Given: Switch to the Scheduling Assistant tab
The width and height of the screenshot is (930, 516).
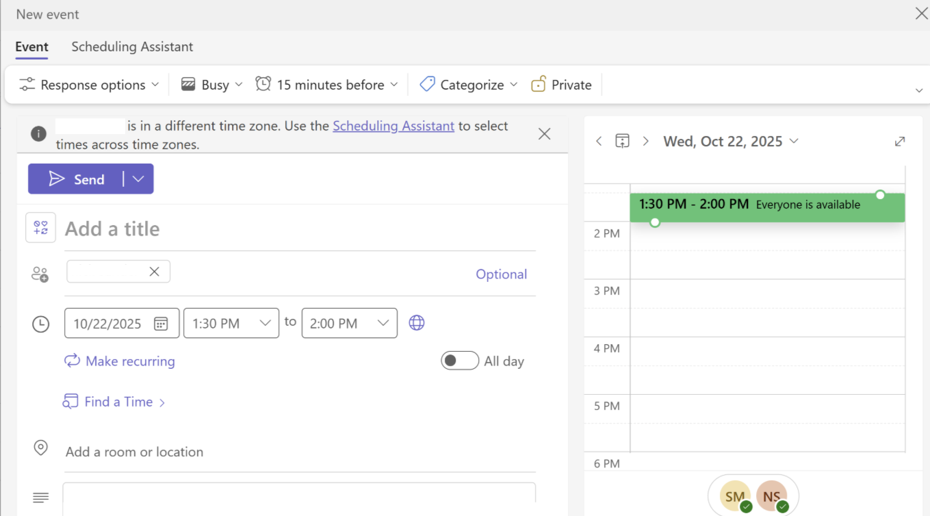Looking at the screenshot, I should 132,47.
